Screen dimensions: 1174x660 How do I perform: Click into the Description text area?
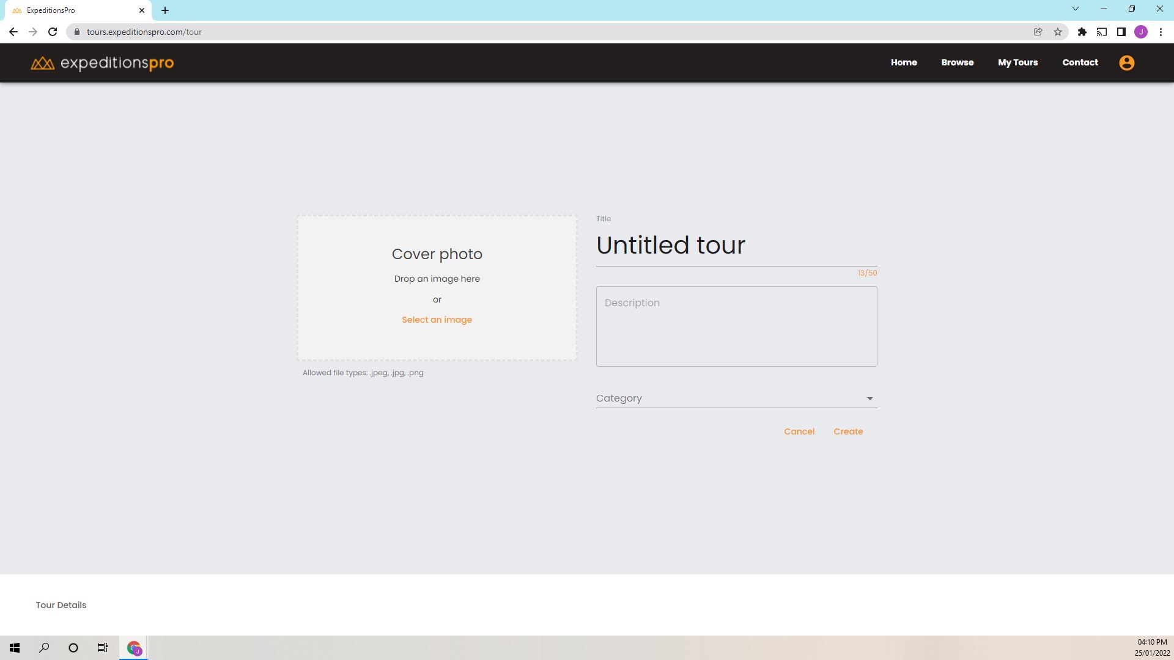click(736, 326)
